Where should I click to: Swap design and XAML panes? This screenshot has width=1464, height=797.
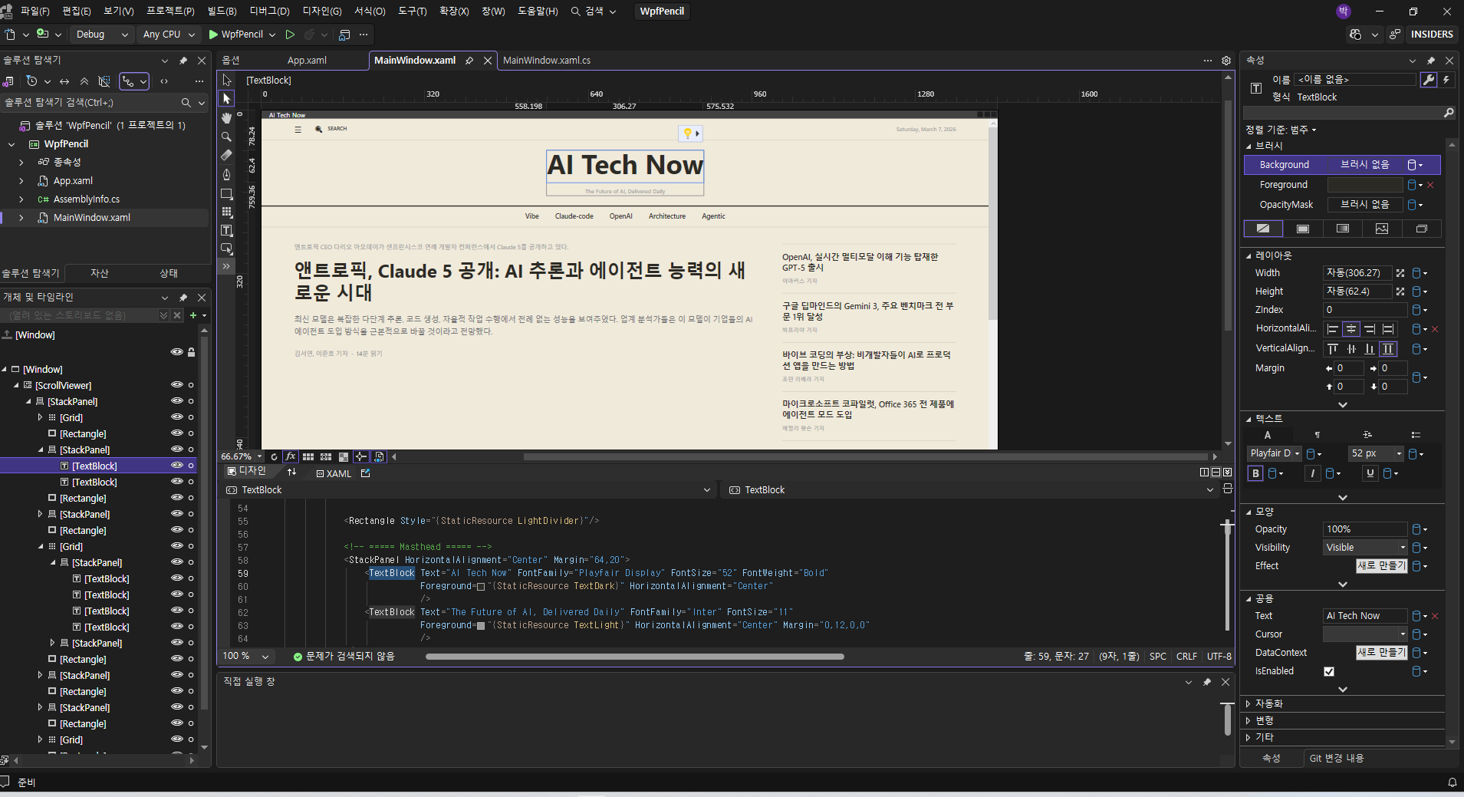tap(291, 473)
